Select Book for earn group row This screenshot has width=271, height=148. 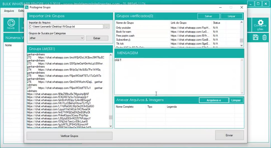pyautogui.click(x=178, y=32)
